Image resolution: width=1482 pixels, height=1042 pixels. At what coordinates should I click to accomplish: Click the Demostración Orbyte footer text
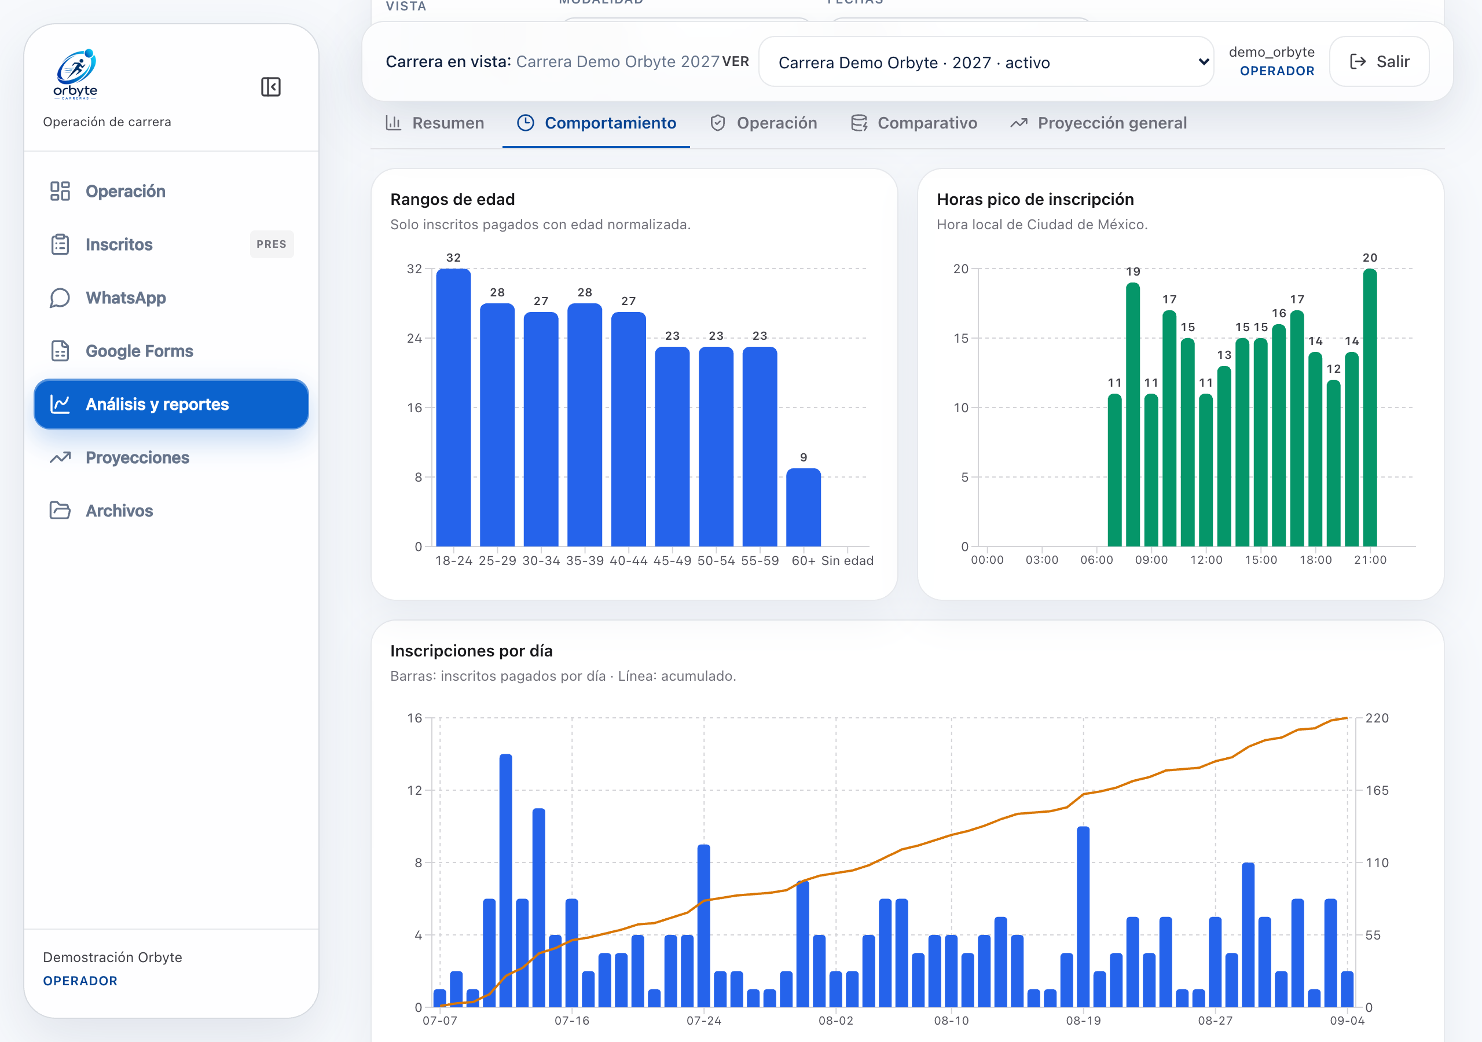pyautogui.click(x=112, y=957)
